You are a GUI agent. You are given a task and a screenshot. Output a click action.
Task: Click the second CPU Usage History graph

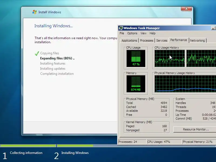click(x=201, y=58)
